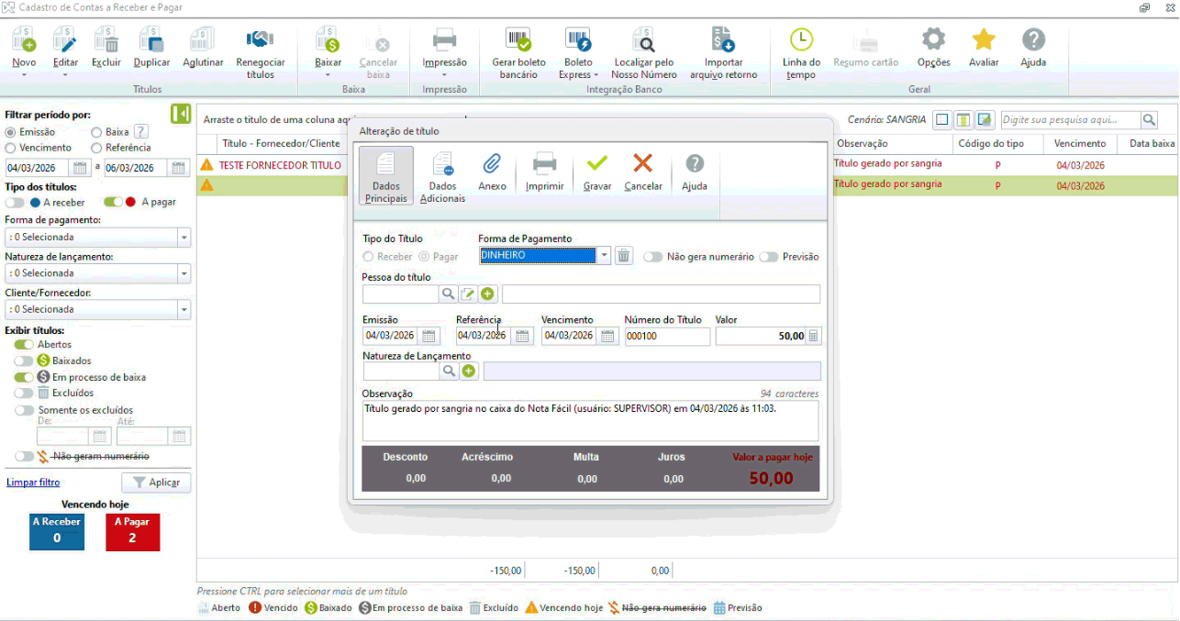Open Opções gear icon
This screenshot has width=1180, height=621.
[933, 40]
